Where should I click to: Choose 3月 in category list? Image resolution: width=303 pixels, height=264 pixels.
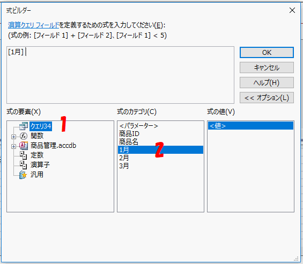click(x=160, y=166)
